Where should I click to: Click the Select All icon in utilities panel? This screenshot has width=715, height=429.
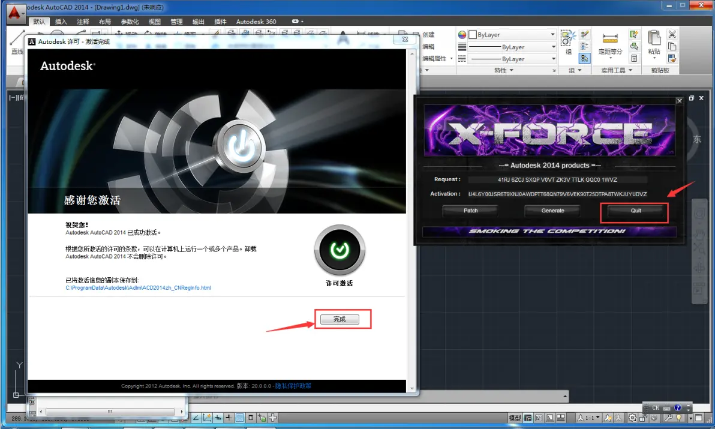pyautogui.click(x=634, y=46)
